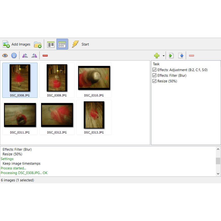The width and height of the screenshot is (221, 221).
Task: Rotate images clockwise
Action: (34, 56)
